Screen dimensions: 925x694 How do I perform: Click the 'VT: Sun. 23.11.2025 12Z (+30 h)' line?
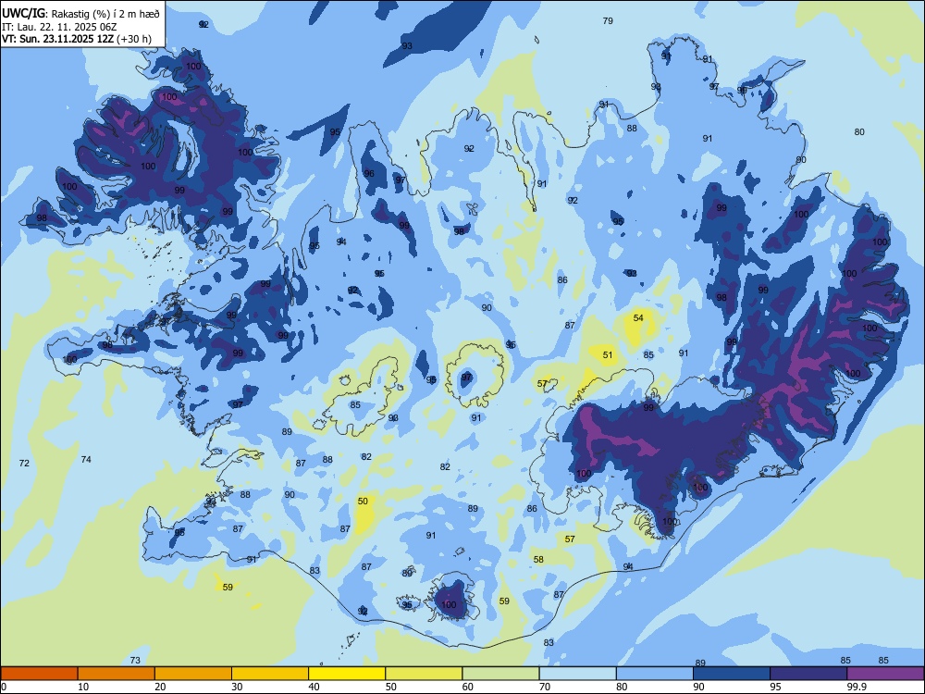pos(77,39)
